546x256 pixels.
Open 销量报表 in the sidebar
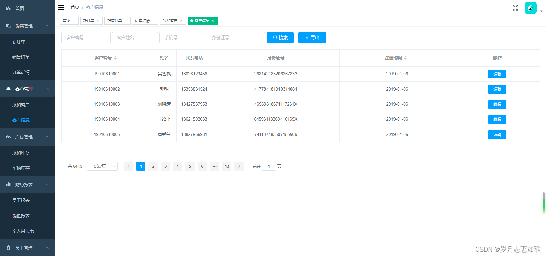pos(28,216)
